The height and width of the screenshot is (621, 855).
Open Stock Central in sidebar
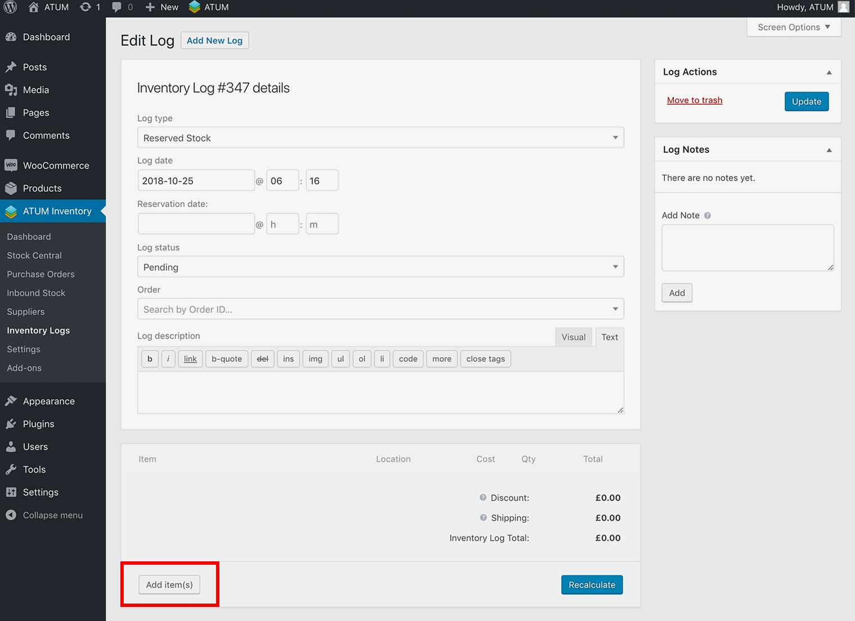[x=34, y=255]
